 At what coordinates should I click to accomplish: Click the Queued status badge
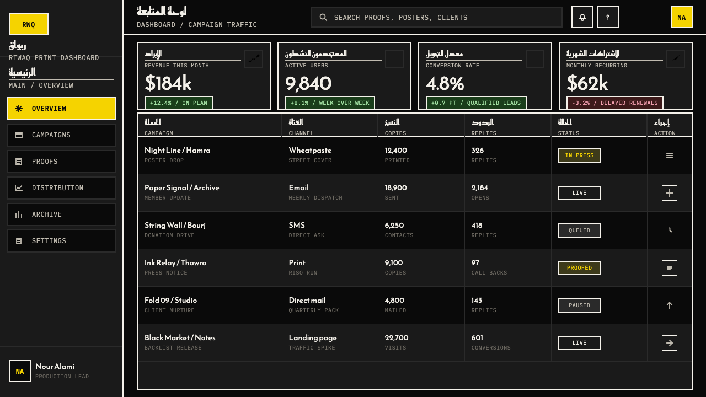pyautogui.click(x=580, y=230)
